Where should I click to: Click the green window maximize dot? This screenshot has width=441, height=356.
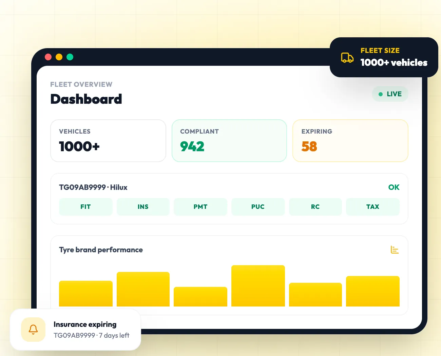(x=70, y=57)
